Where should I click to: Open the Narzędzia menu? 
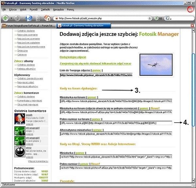[58, 9]
